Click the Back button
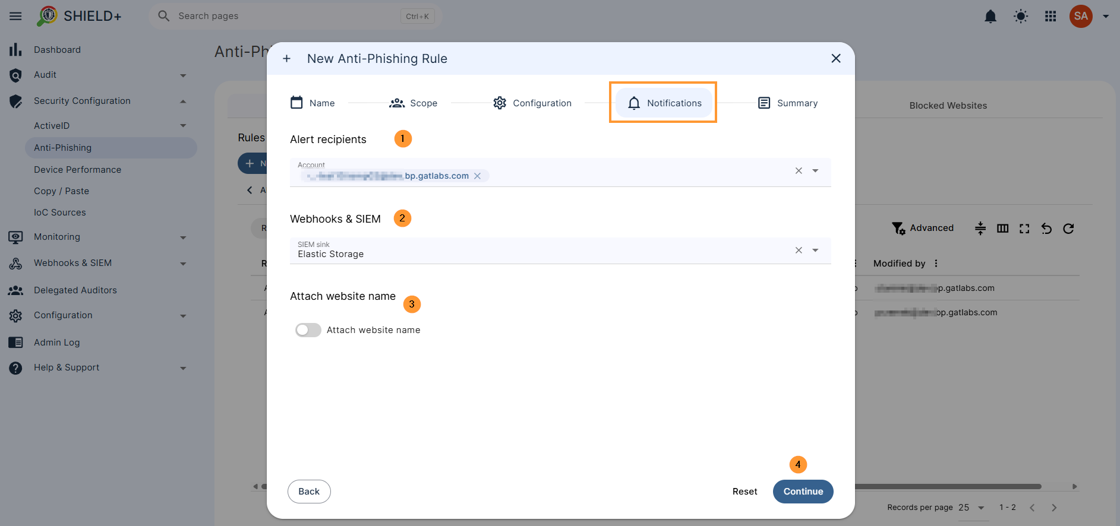 tap(309, 492)
